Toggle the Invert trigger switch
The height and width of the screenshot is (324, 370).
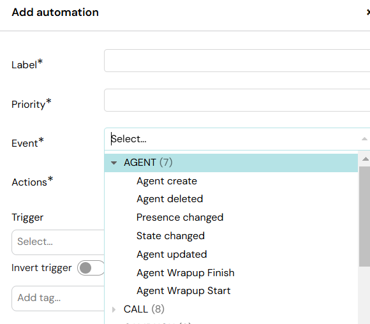click(91, 268)
